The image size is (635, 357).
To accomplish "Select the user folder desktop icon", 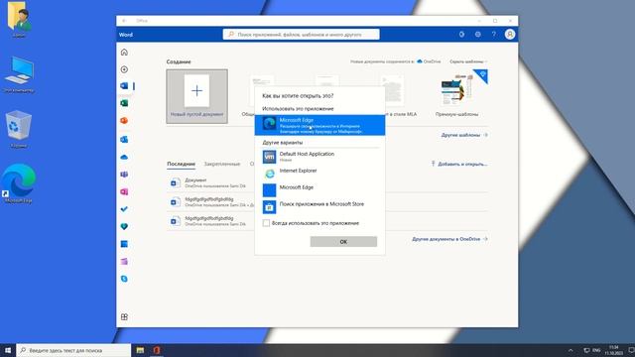I will click(18, 20).
